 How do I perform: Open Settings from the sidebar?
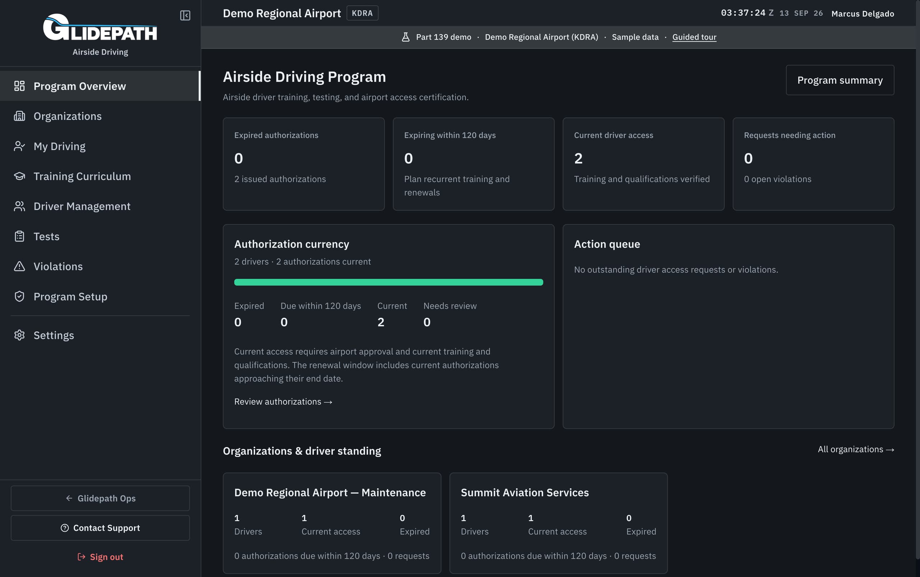coord(100,335)
